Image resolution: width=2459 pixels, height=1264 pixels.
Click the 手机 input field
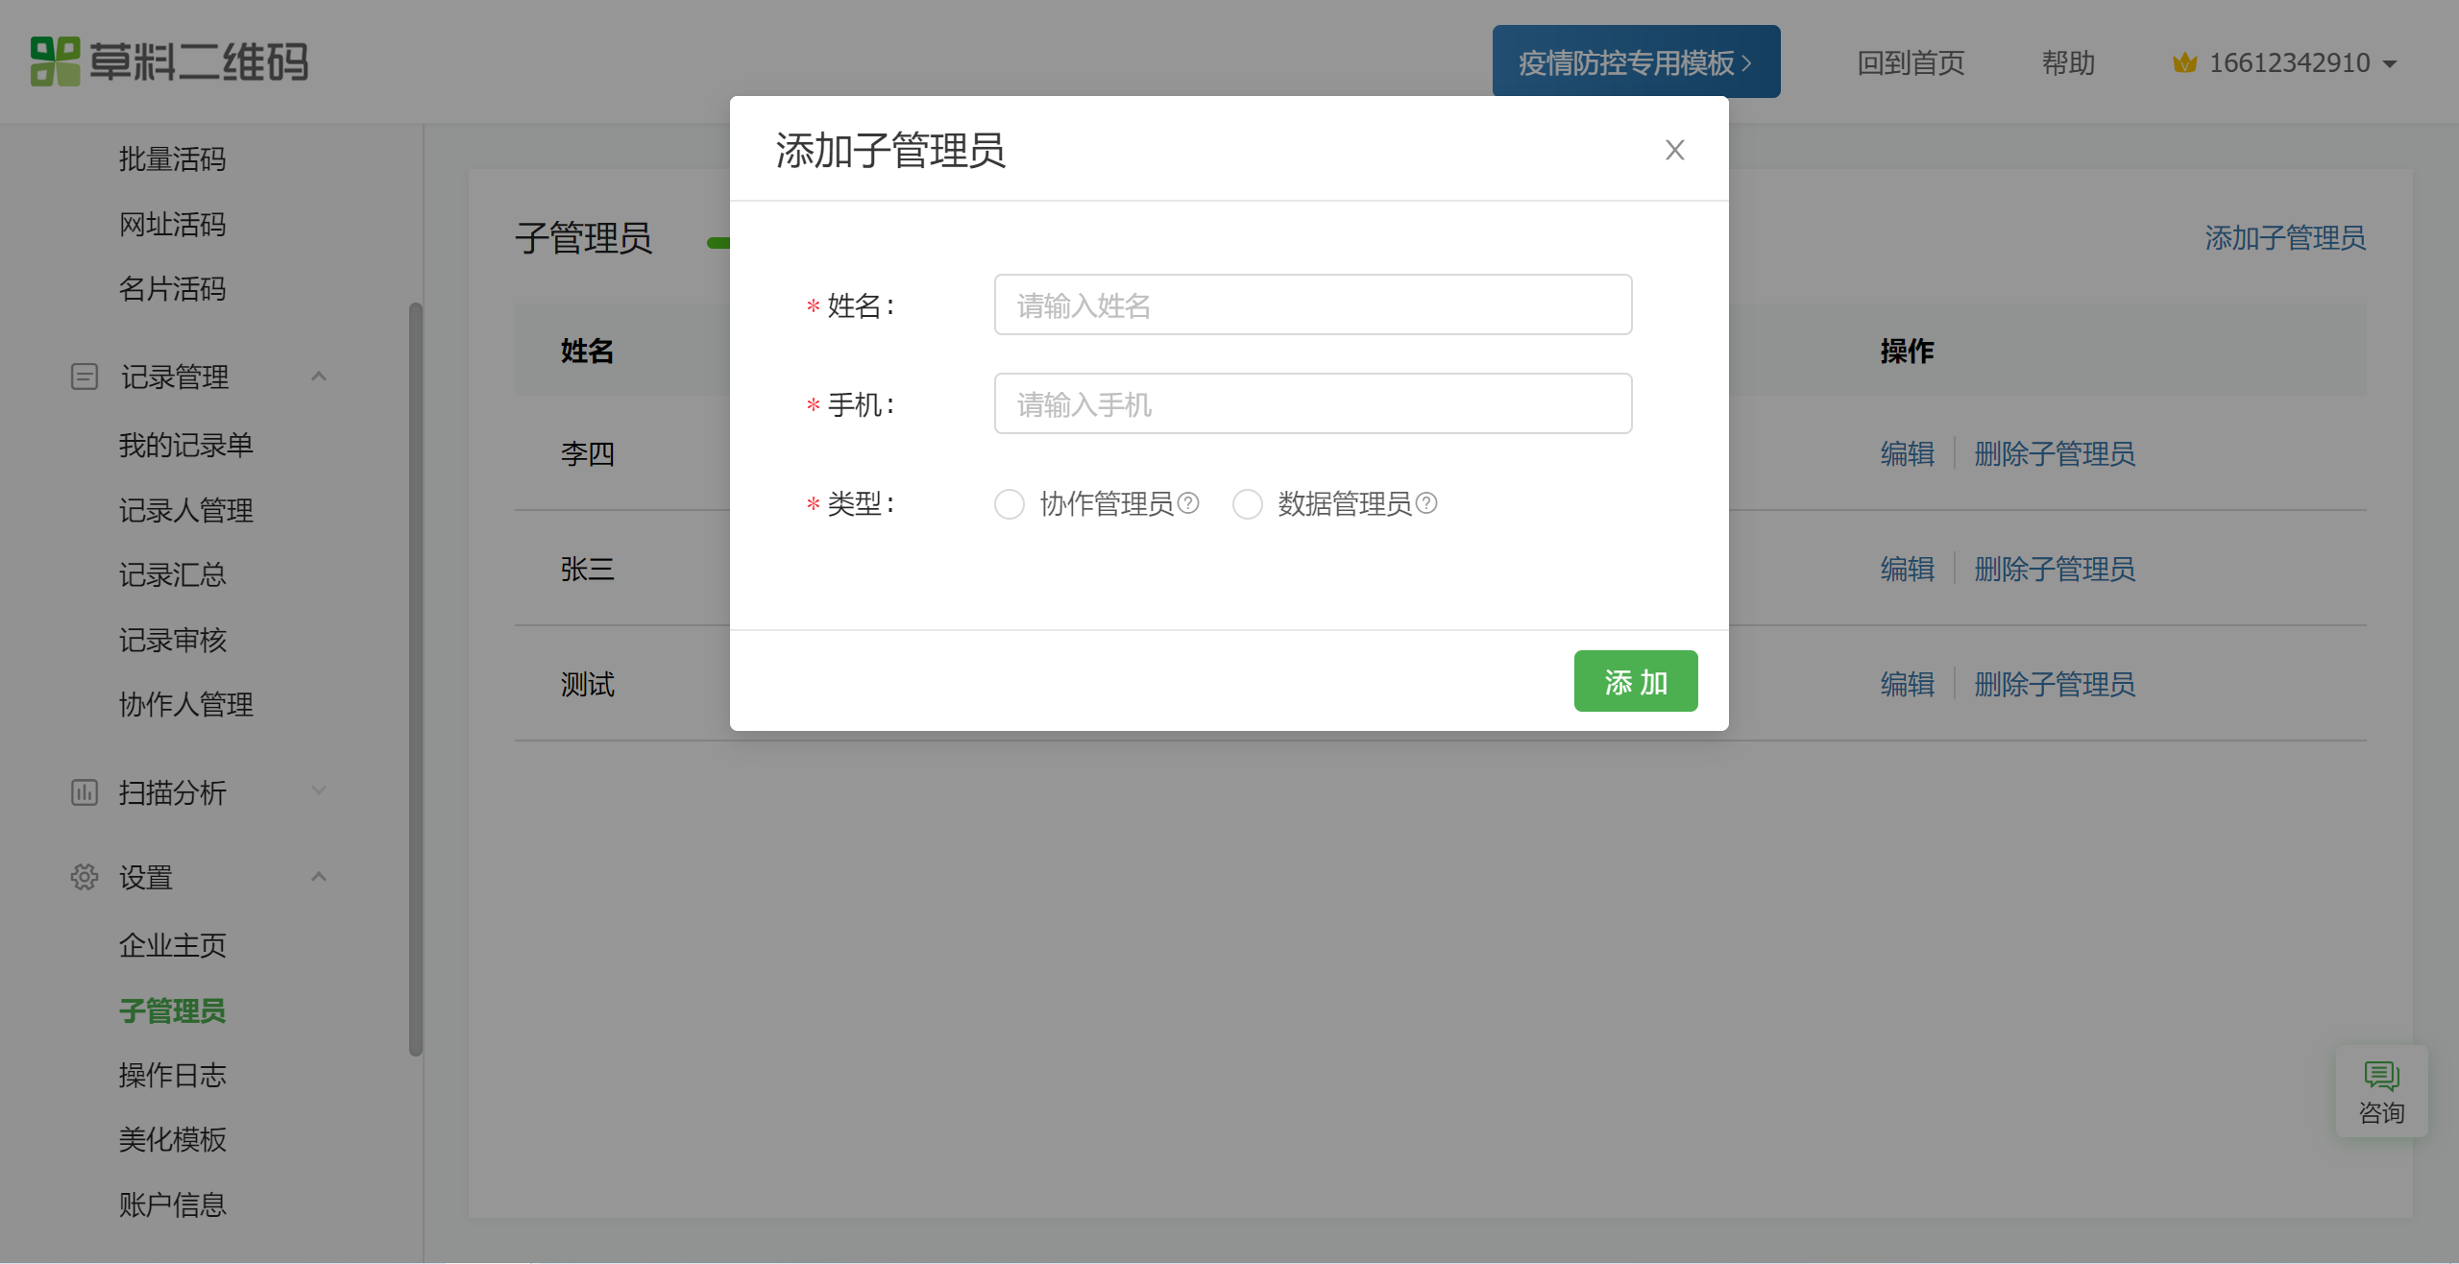pyautogui.click(x=1313, y=404)
